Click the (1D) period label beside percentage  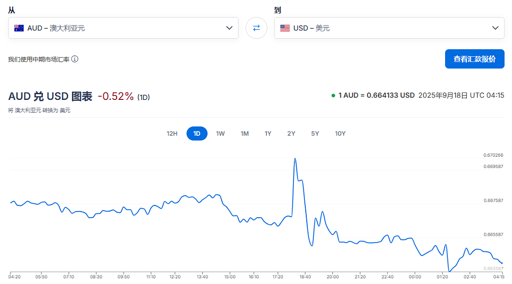[143, 97]
